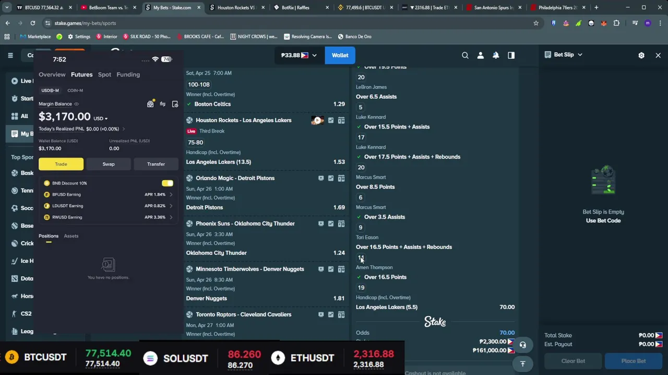The image size is (668, 375).
Task: Click Detroit Pistons selection text
Action: click(205, 207)
